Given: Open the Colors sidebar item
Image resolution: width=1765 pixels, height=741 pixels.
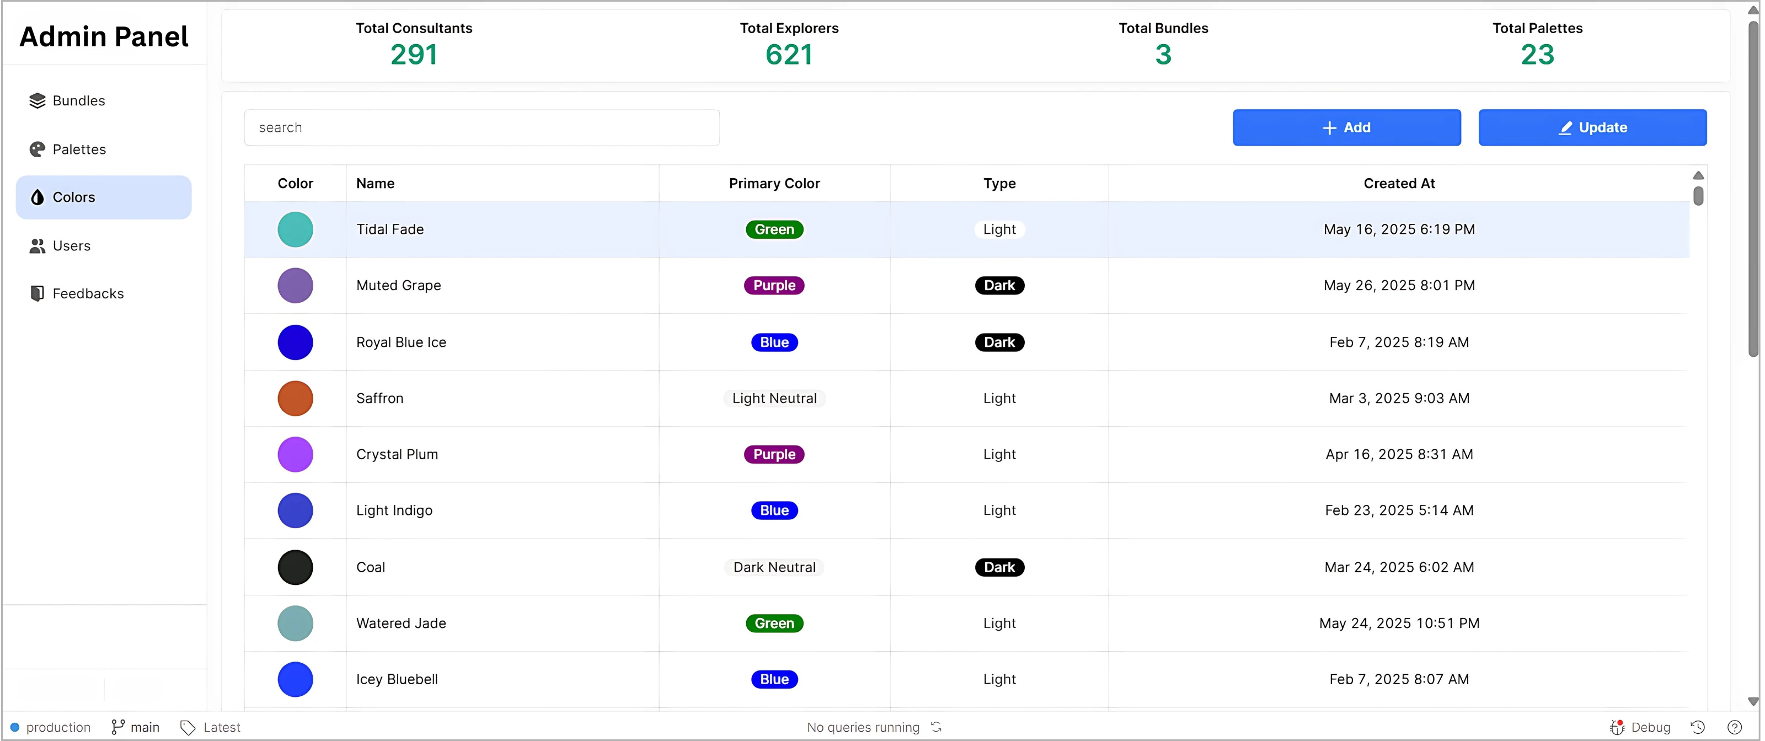Looking at the screenshot, I should coord(104,197).
